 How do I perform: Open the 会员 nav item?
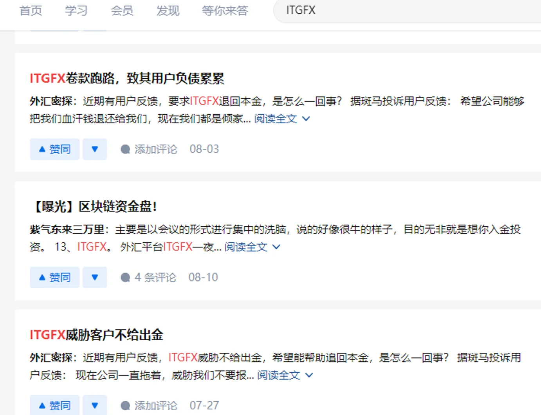(x=122, y=11)
